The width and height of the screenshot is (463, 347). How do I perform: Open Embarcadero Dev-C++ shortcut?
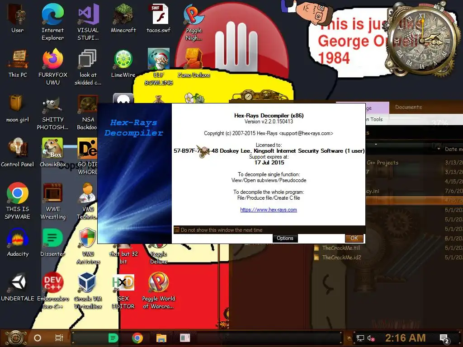point(52,291)
